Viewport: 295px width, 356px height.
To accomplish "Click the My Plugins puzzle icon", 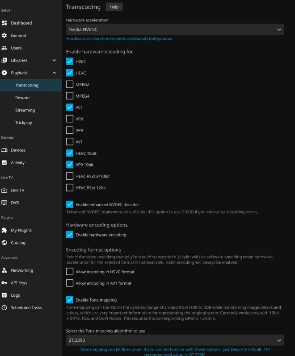I will 4,231.
